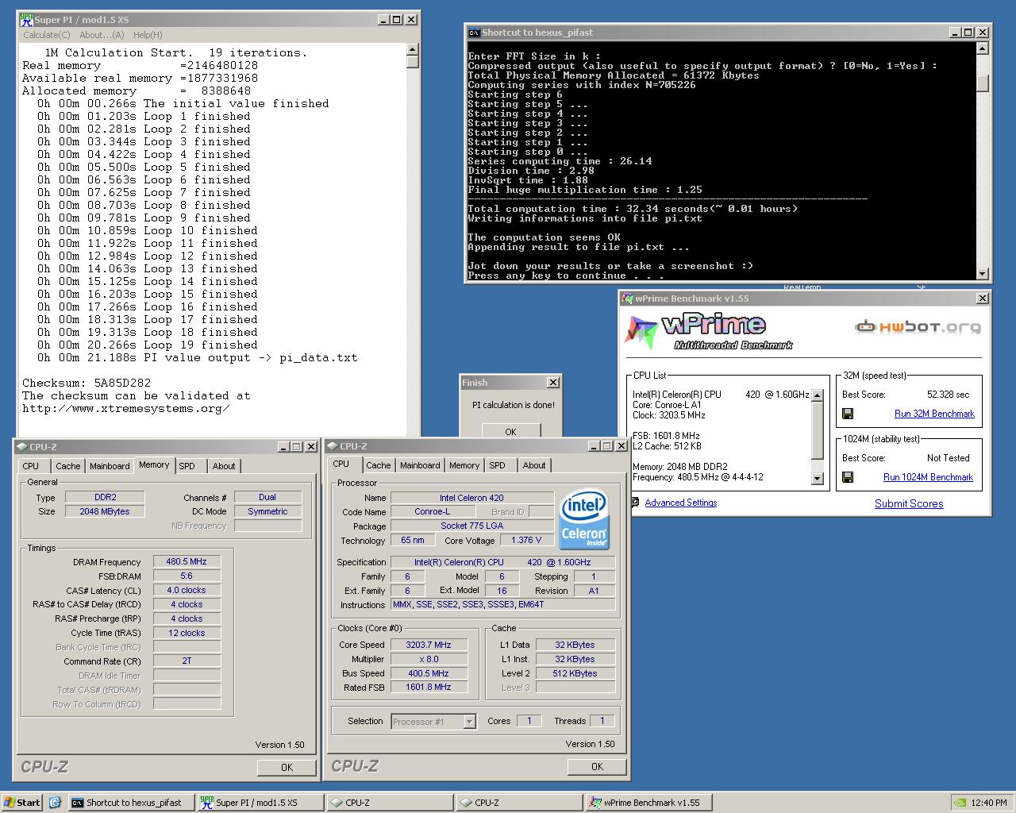The height and width of the screenshot is (813, 1016).
Task: Activate the first CPU-Z taskbar button
Action: point(390,803)
